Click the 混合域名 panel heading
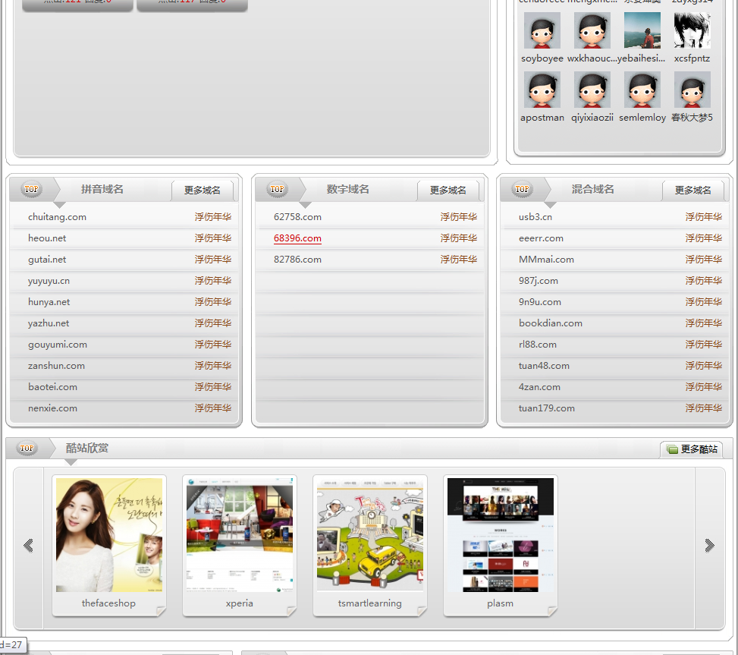 pyautogui.click(x=593, y=189)
